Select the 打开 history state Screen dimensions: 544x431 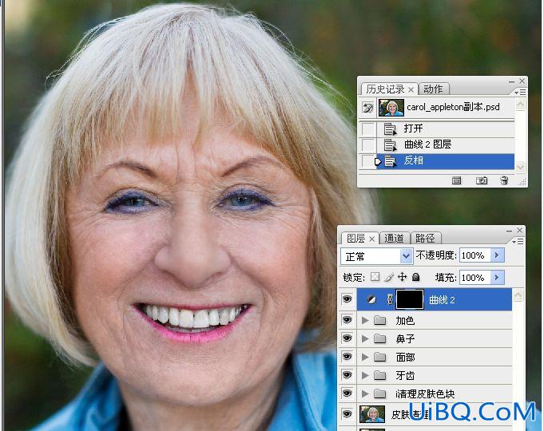pyautogui.click(x=445, y=129)
